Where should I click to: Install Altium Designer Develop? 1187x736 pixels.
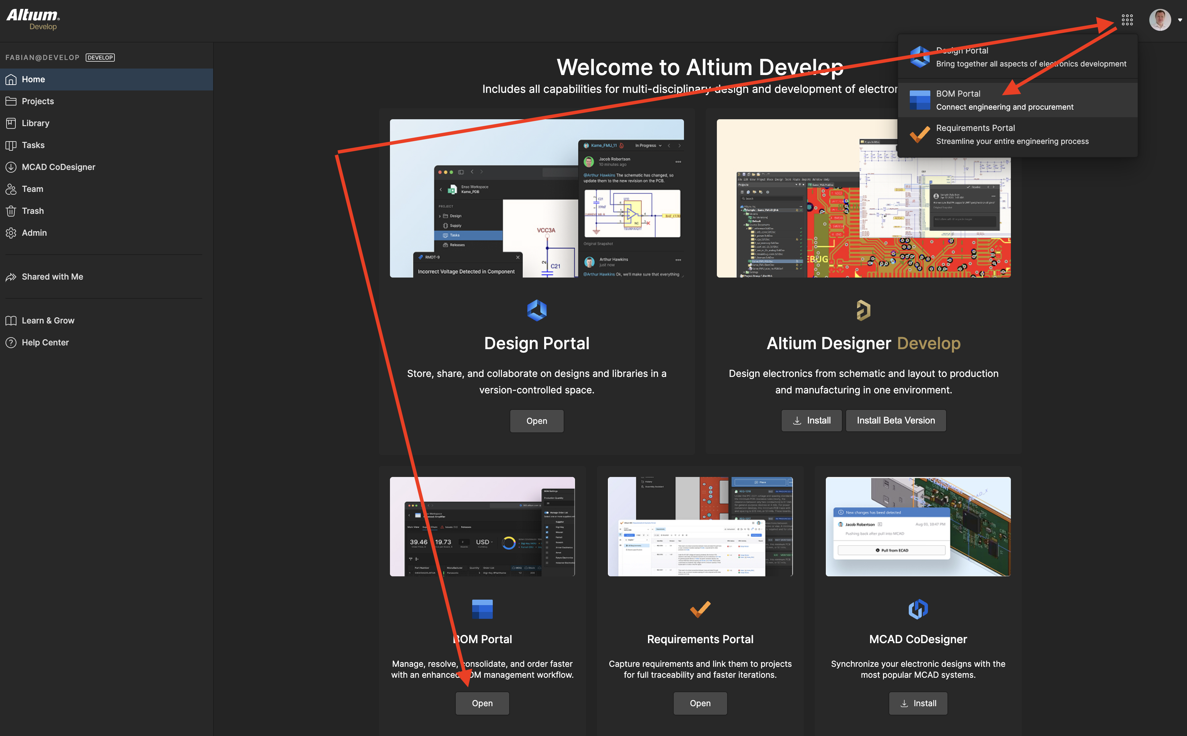click(811, 420)
